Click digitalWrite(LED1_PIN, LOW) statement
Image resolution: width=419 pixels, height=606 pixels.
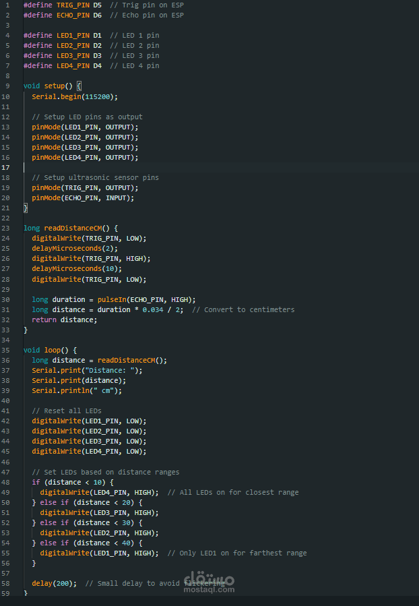[x=89, y=421]
